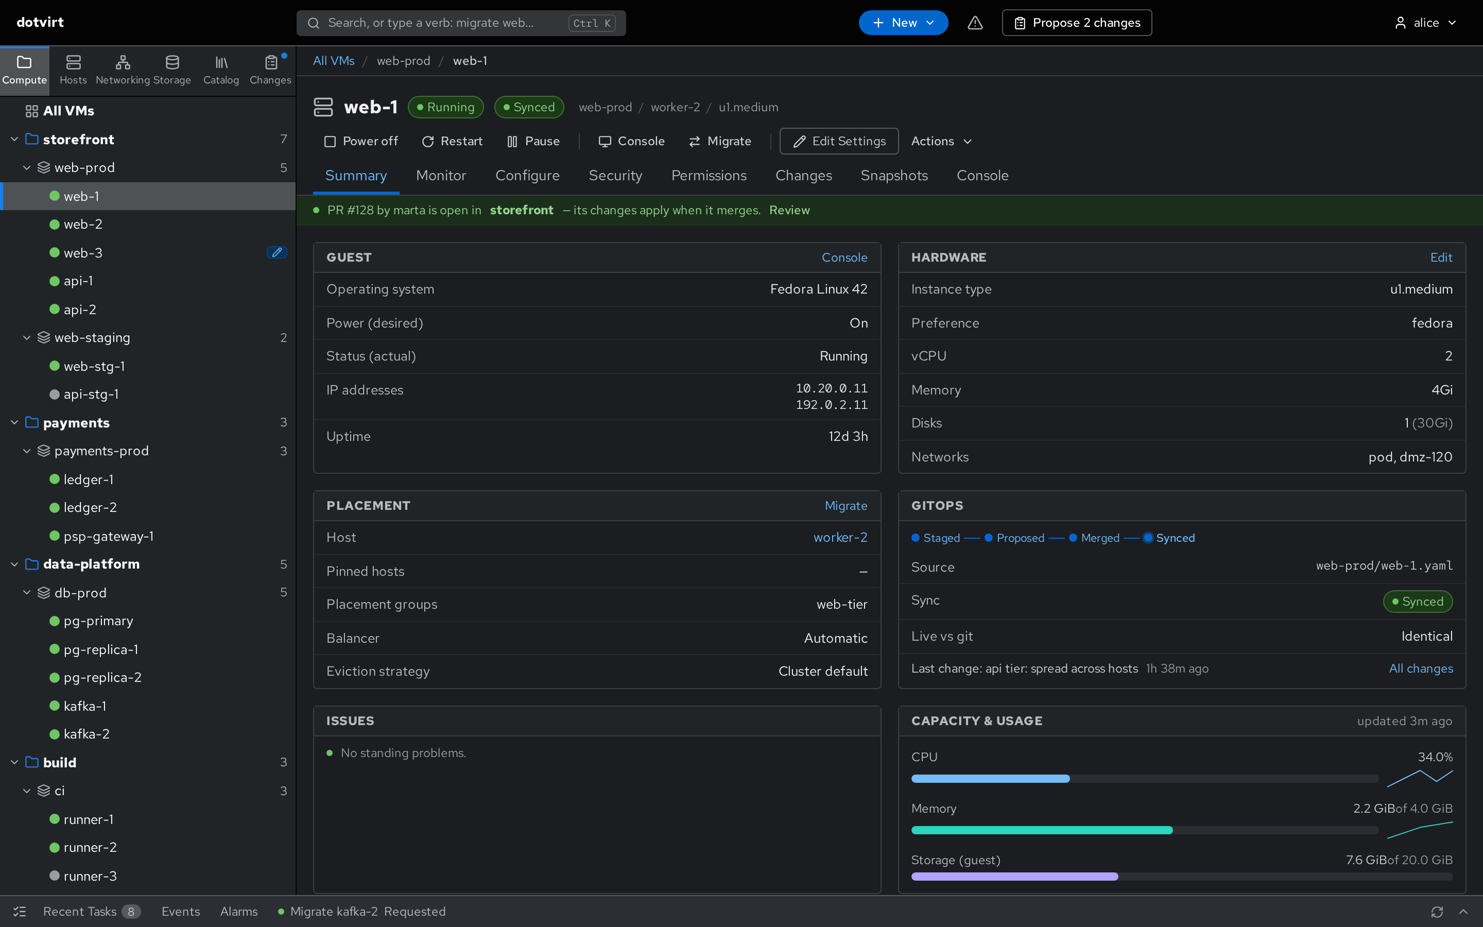Viewport: 1483px width, 927px height.
Task: Click the Memory usage bar
Action: [x=1144, y=830]
